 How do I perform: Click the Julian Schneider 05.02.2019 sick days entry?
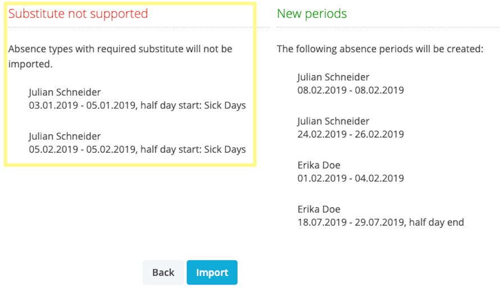click(x=138, y=143)
